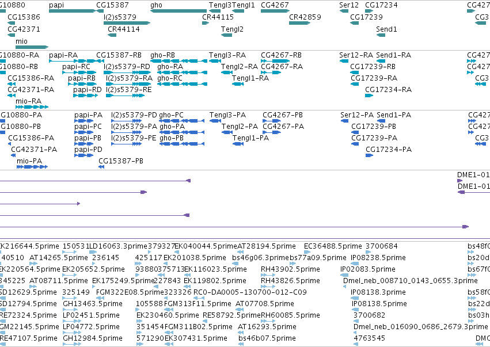Select EST AT28194.5prime
Viewport: 490px width, 347px height.
tap(241, 253)
